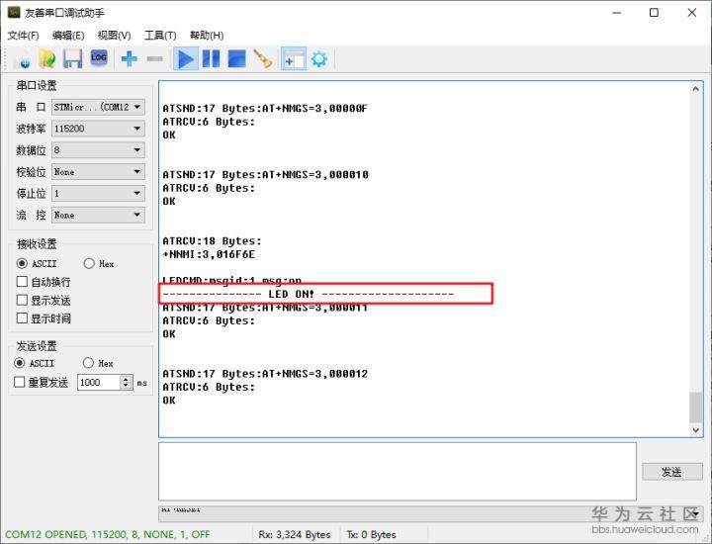The width and height of the screenshot is (712, 544).
Task: Open the 编辑(E) menu
Action: pos(68,36)
